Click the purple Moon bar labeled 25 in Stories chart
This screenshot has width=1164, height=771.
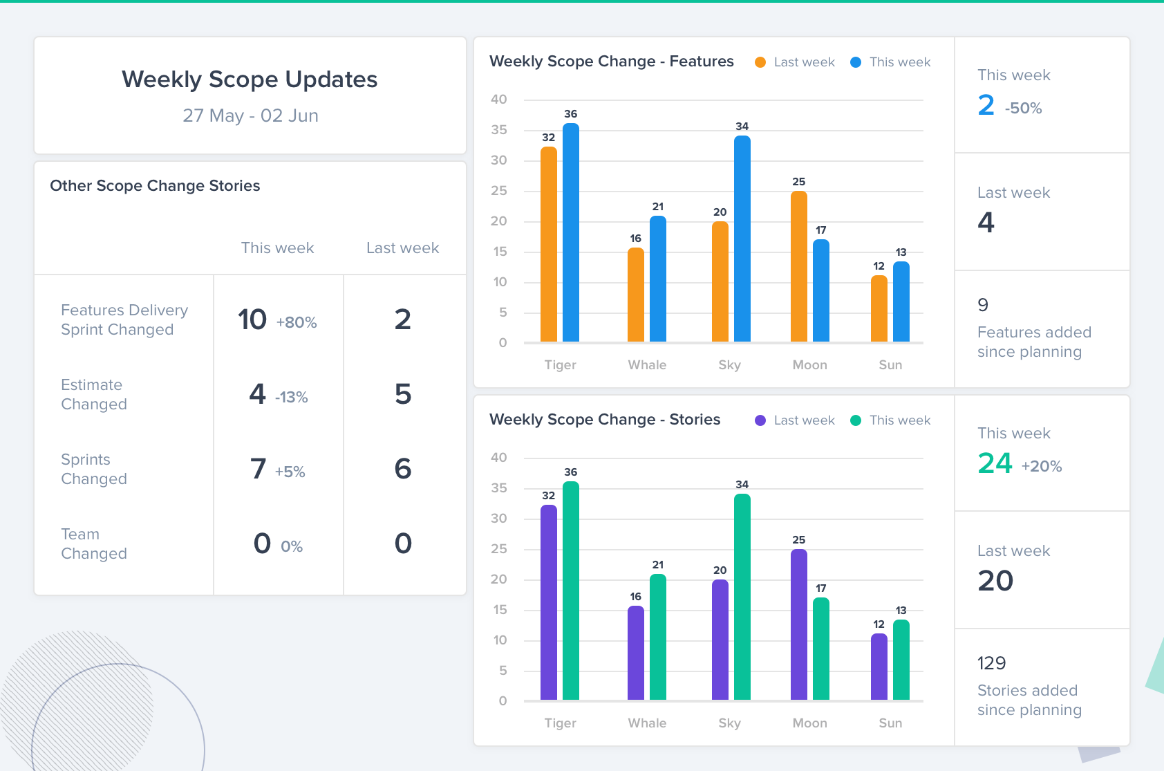point(799,624)
